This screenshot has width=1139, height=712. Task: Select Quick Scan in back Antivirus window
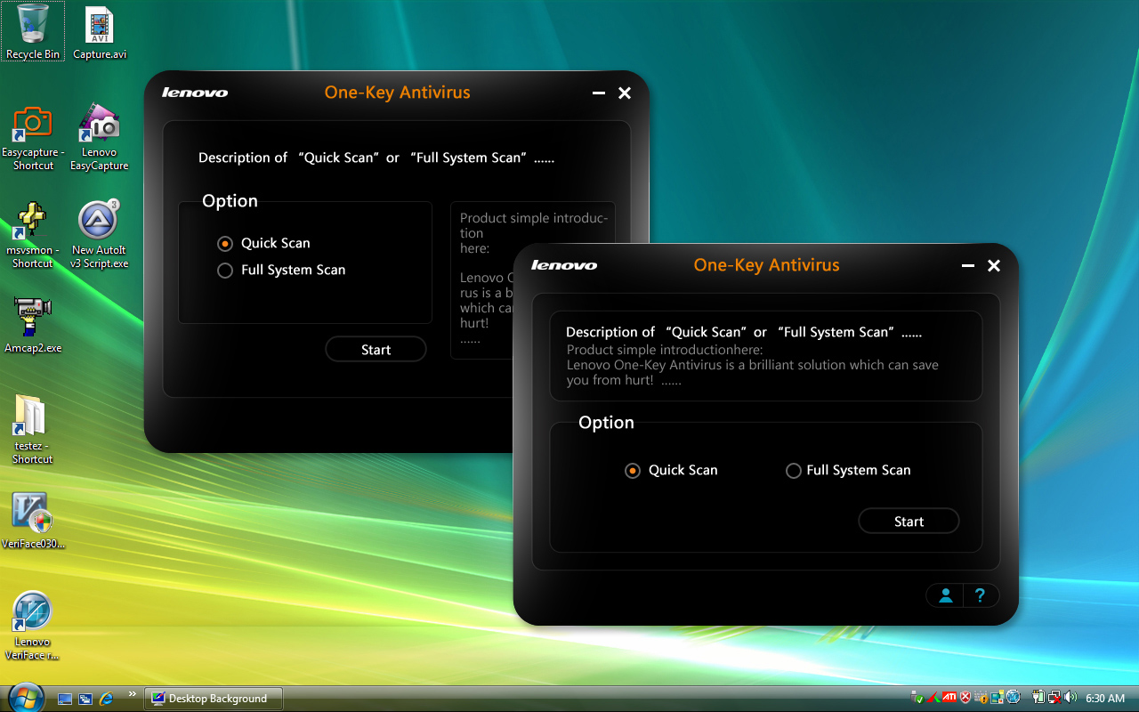[264, 243]
